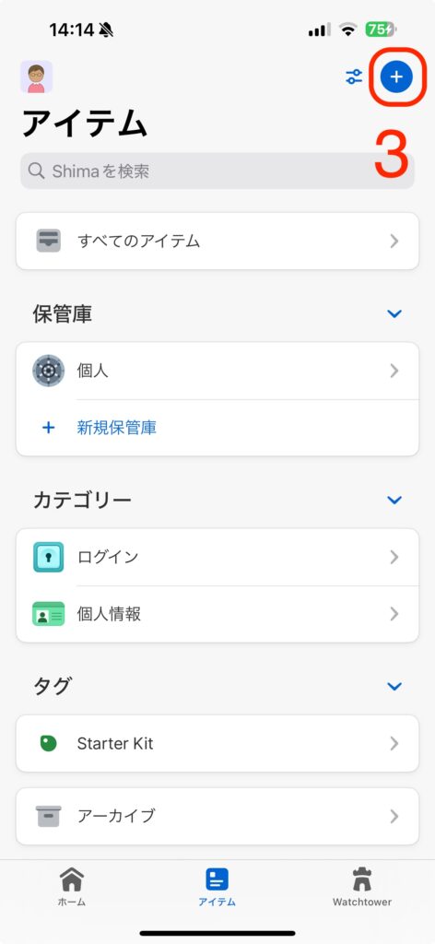Open the profile avatar account menu

point(36,77)
